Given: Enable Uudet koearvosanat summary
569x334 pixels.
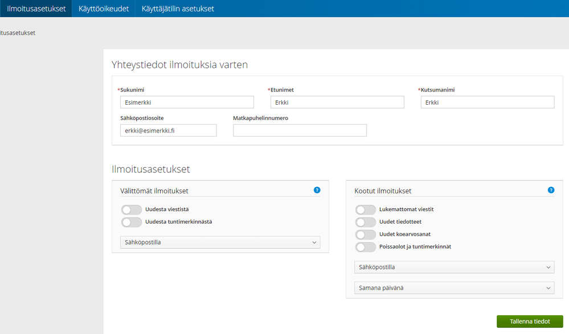Looking at the screenshot, I should coord(366,234).
